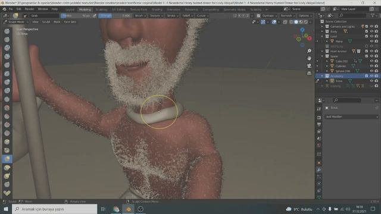381x214 pixels.
Task: Open the Dyntopo settings dropdown
Action: point(270,15)
